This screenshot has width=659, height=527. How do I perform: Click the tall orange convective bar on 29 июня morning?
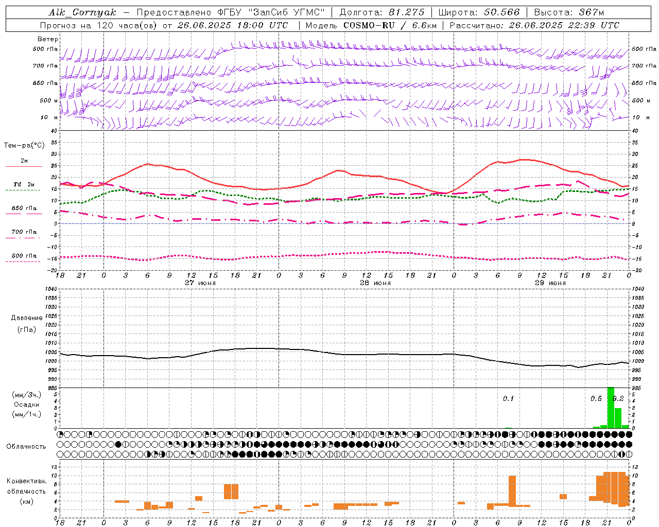click(512, 491)
